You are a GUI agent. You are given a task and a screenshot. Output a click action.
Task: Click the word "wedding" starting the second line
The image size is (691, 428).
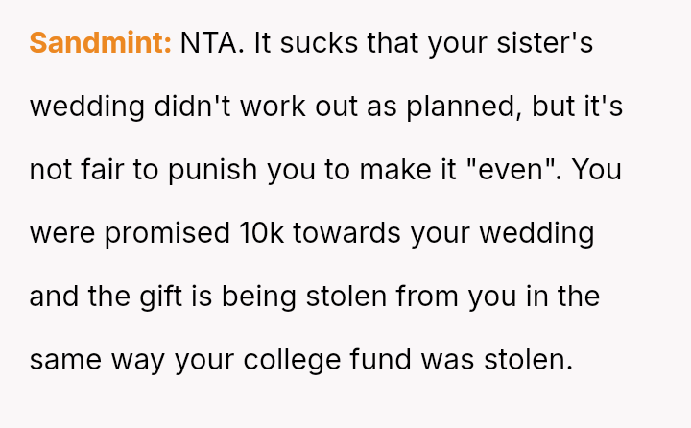pos(87,107)
